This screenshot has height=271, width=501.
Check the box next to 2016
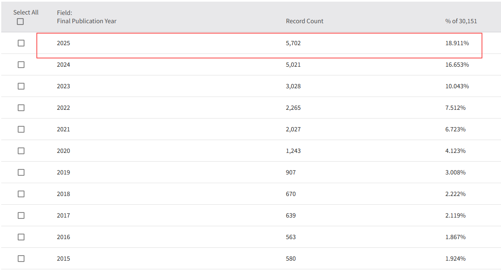[21, 237]
